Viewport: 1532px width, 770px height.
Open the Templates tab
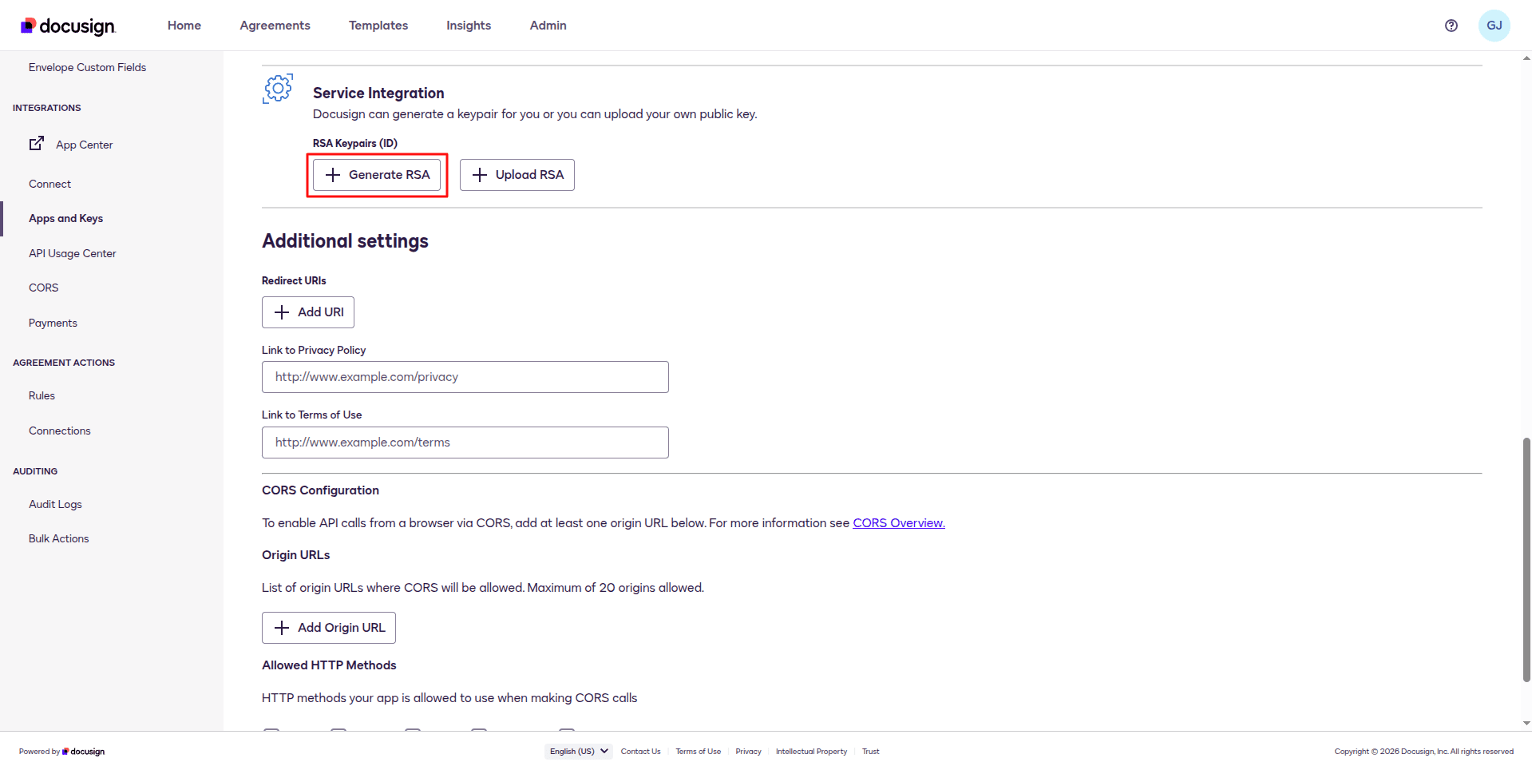(x=378, y=26)
